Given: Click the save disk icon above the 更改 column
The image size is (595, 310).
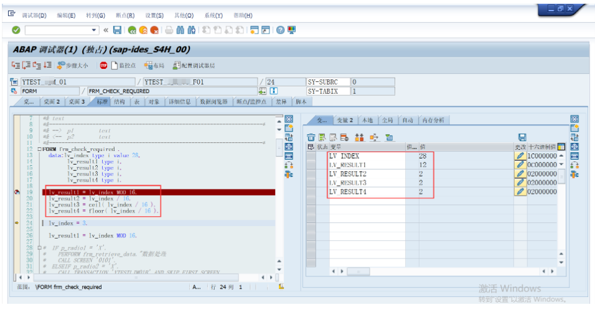Looking at the screenshot, I should (522, 137).
